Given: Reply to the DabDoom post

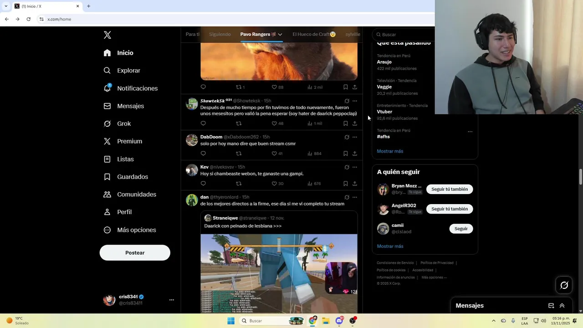Looking at the screenshot, I should click(203, 154).
